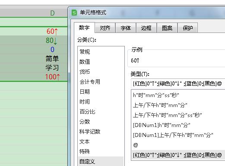Choose the 特殊 category
Viewport: 225px width, 166px height.
[x=101, y=152]
